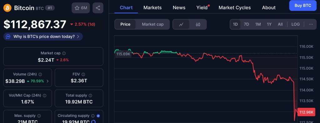Viewport: 320px width, 123px height.
Task: Click info icon next to Volume (24h)
Action: pos(40,74)
